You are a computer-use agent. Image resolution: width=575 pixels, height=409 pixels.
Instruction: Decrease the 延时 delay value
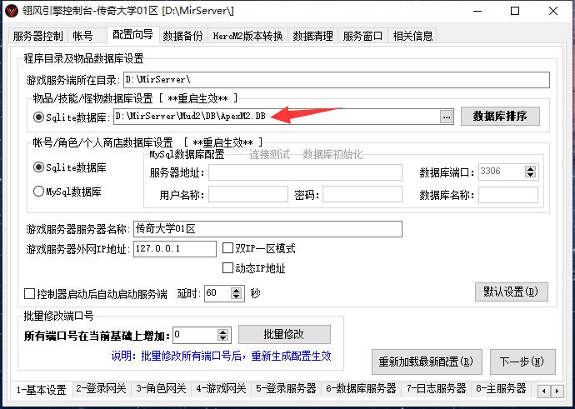click(x=237, y=297)
